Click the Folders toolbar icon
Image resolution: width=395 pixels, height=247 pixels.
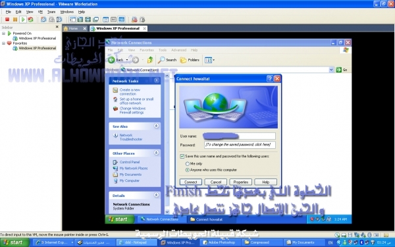click(184, 60)
